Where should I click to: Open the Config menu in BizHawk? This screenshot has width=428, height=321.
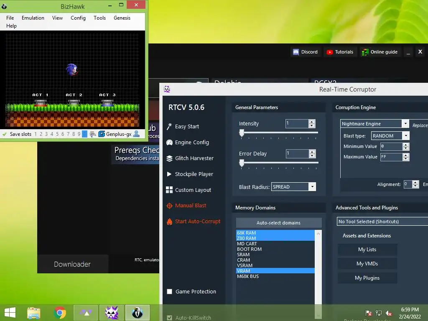[x=78, y=18]
